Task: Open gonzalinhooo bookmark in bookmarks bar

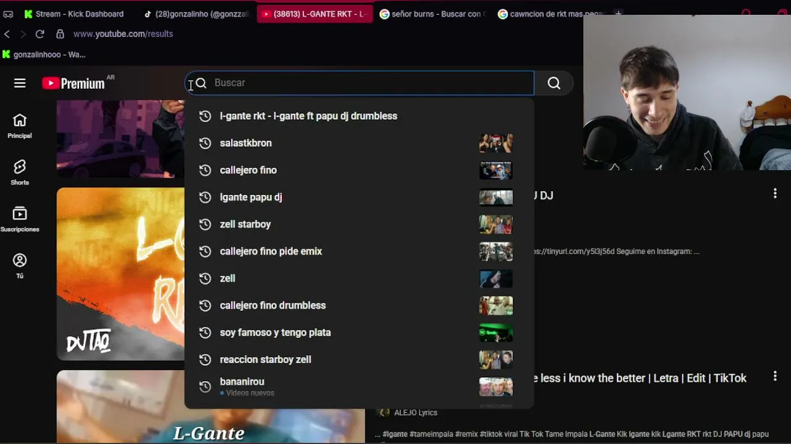Action: pyautogui.click(x=44, y=54)
